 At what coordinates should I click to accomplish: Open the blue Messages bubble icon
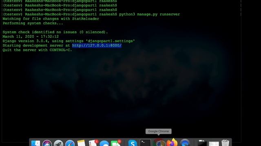104,143
